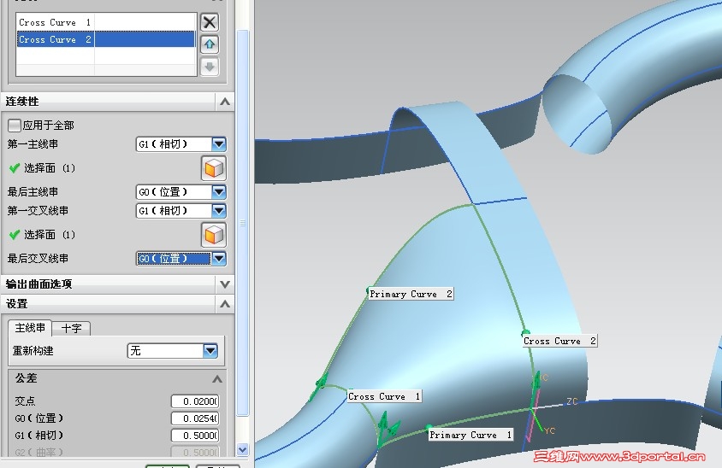Click the 交点 tolerance field
The height and width of the screenshot is (468, 722).
pyautogui.click(x=195, y=401)
